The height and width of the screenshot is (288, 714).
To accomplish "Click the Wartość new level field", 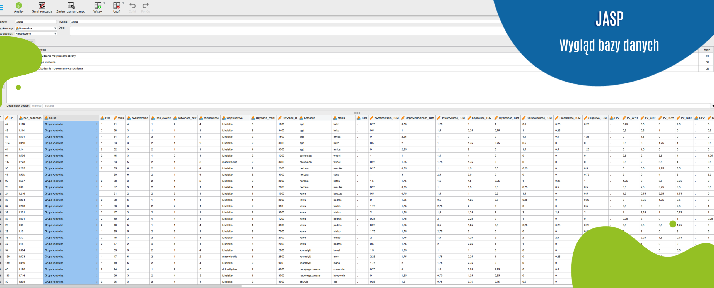I will [x=37, y=106].
